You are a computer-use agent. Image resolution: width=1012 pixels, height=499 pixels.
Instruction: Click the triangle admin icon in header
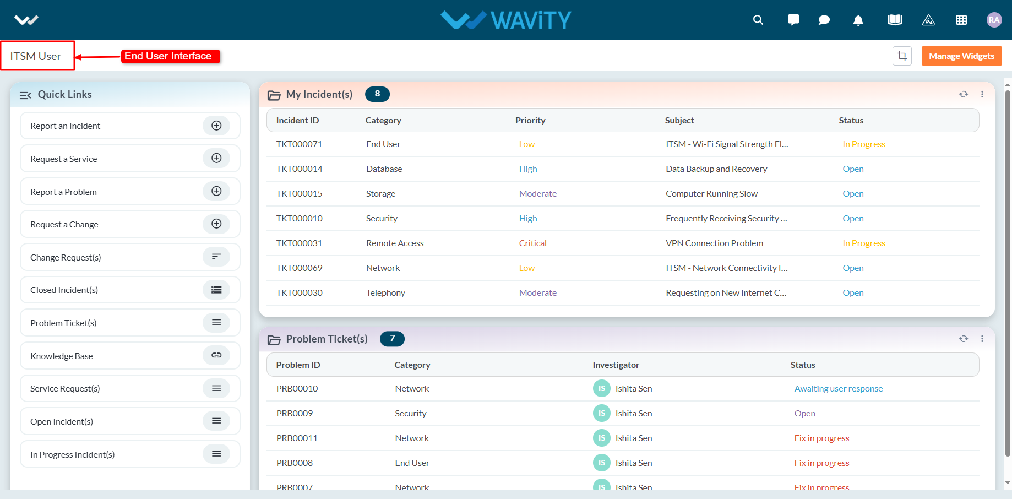[x=928, y=20]
